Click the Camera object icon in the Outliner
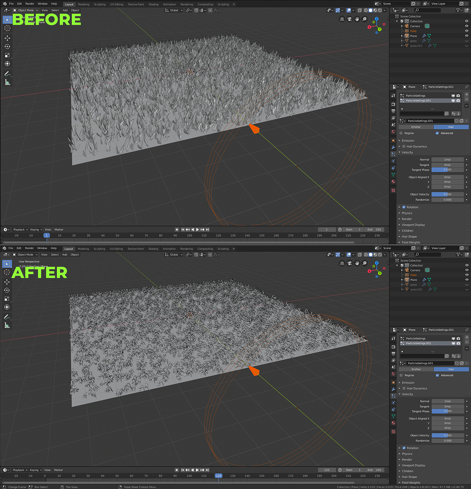Viewport: 471px width, 489px height. coord(406,26)
